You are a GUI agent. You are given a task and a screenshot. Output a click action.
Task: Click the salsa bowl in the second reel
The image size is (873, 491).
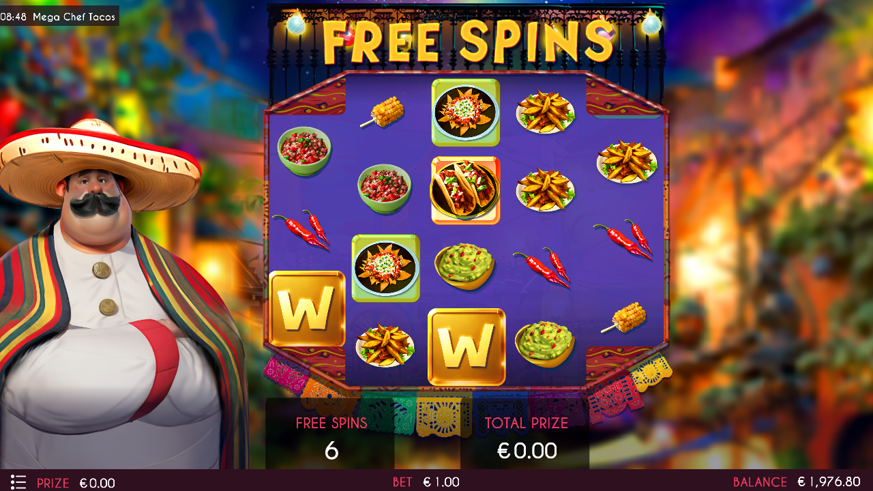coord(385,188)
